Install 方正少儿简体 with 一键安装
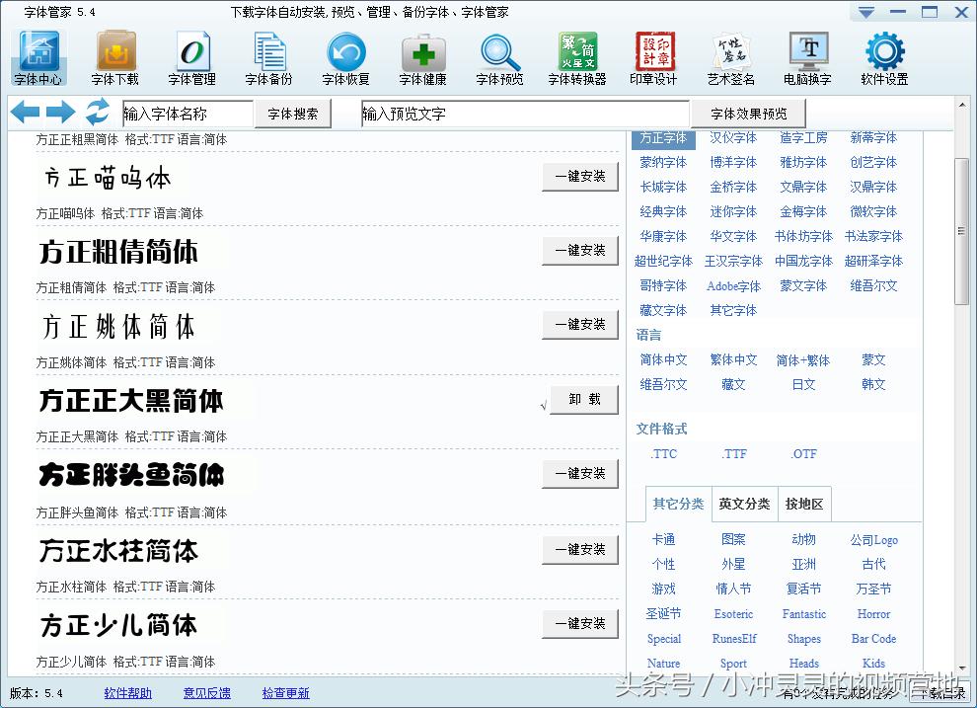The image size is (977, 708). pyautogui.click(x=580, y=624)
